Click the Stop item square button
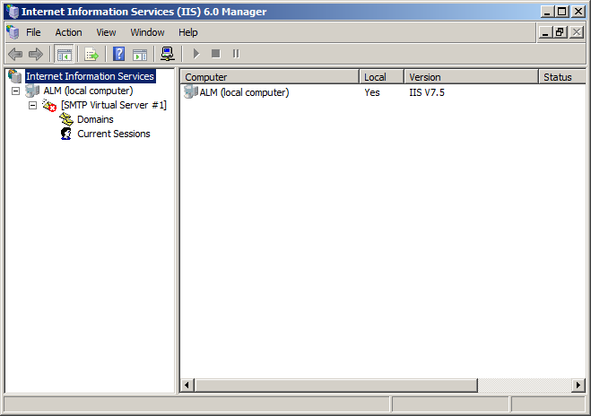Screen dimensions: 591x416 point(216,54)
